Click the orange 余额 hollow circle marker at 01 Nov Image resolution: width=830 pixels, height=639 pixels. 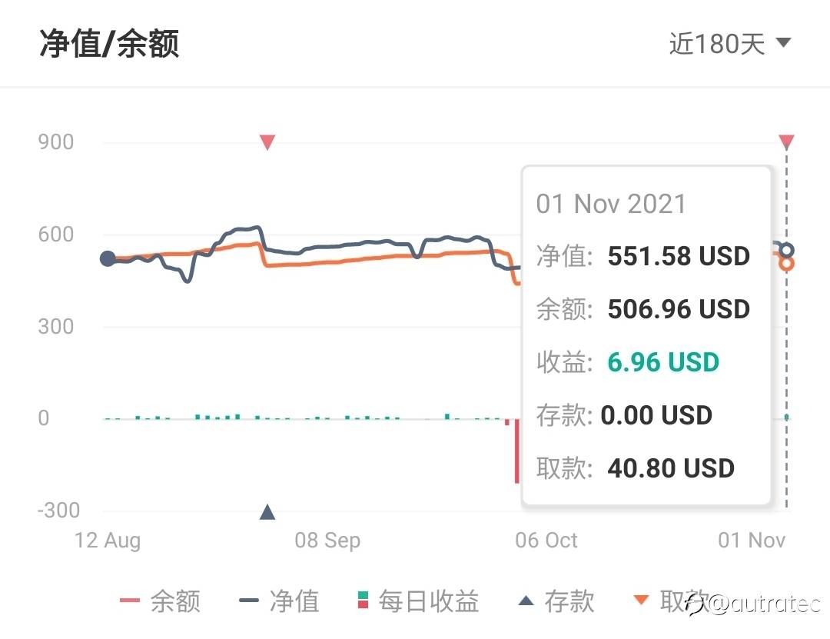(787, 263)
